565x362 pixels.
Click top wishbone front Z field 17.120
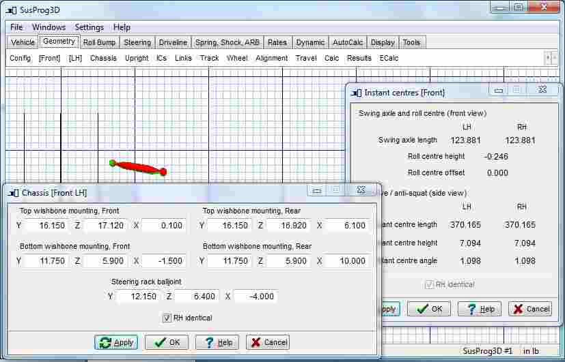click(x=105, y=225)
